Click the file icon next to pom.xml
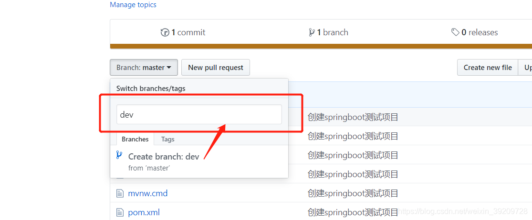Viewport: 532px width, 220px height. click(119, 212)
